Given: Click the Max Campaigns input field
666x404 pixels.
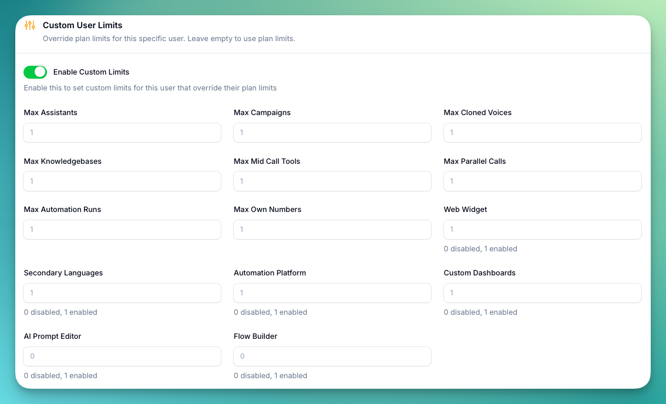Looking at the screenshot, I should pyautogui.click(x=332, y=133).
